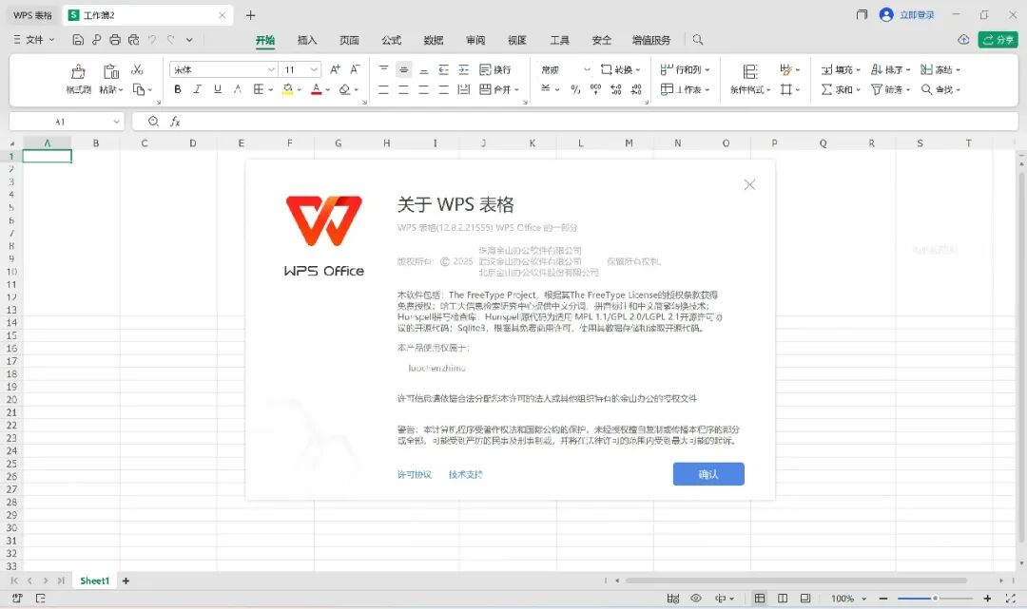The width and height of the screenshot is (1027, 609).
Task: Close the About WPS dialog with X
Action: coord(749,184)
